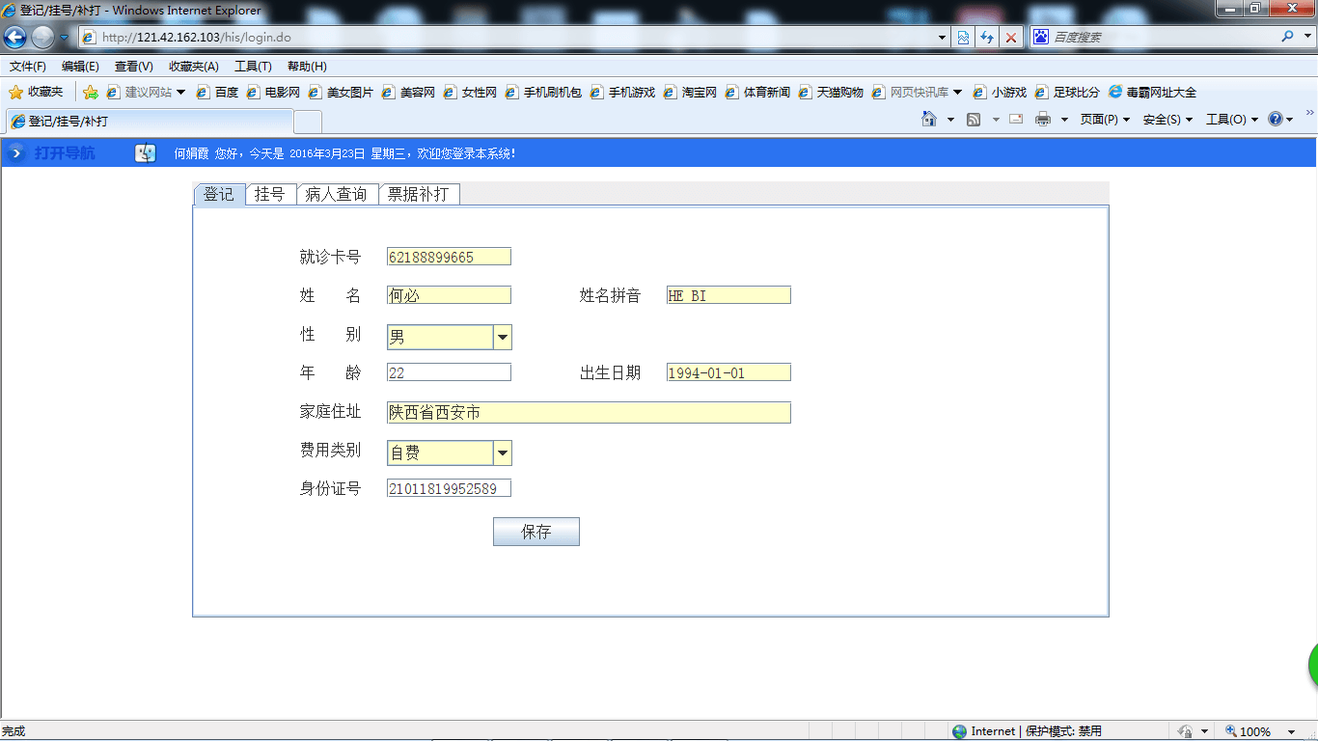
Task: Open the 费用类别 fee type dropdown
Action: pos(503,452)
